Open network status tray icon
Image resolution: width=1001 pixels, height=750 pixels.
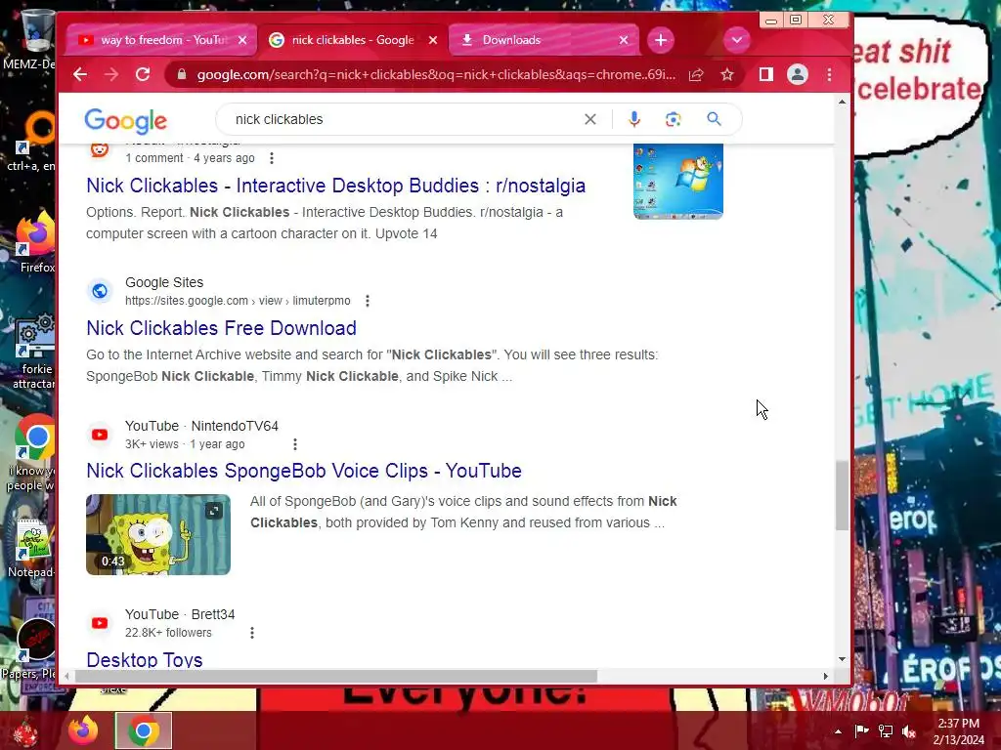click(886, 730)
